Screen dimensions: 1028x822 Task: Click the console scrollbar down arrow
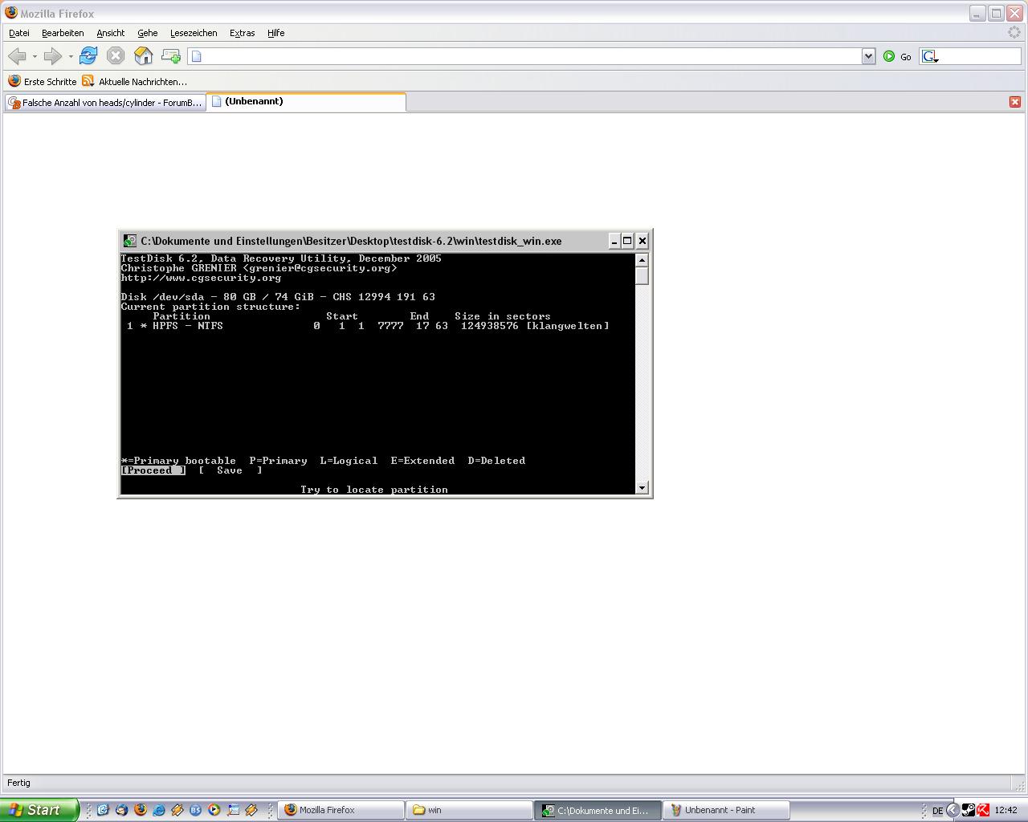[x=642, y=487]
